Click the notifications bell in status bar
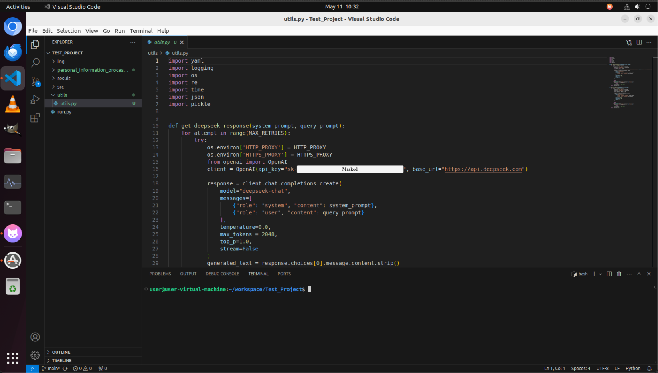The height and width of the screenshot is (373, 658). click(x=649, y=369)
